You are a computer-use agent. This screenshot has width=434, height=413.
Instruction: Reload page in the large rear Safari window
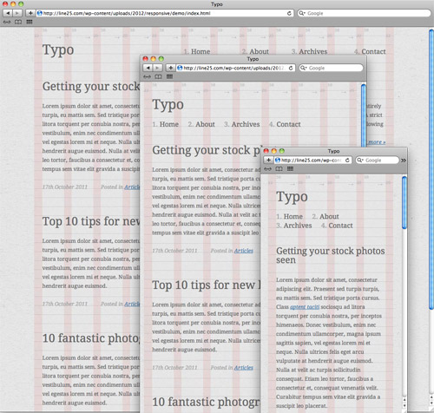(x=289, y=13)
